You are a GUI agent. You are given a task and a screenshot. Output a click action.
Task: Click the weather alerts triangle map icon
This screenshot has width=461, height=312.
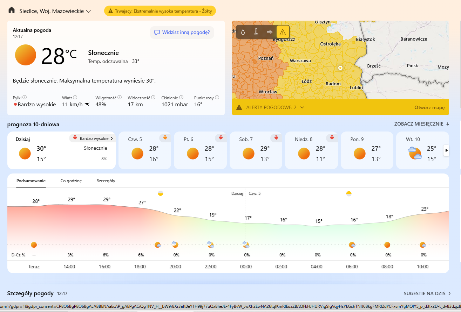[283, 32]
